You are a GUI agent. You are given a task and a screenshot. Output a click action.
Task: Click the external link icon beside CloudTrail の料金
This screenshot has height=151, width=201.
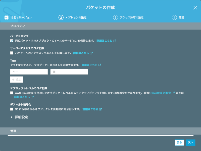point(172,93)
